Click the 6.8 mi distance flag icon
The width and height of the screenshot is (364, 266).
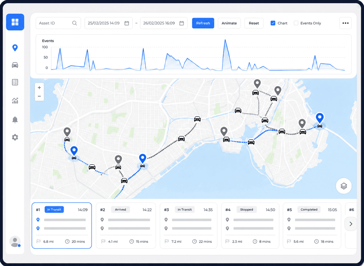tap(39, 242)
